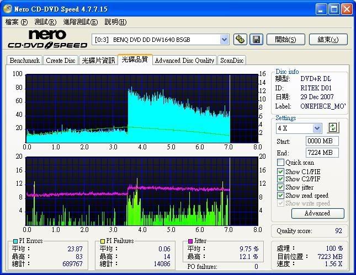Enable the Quick scan checkbox
Image resolution: width=356 pixels, height=275 pixels.
tap(281, 163)
